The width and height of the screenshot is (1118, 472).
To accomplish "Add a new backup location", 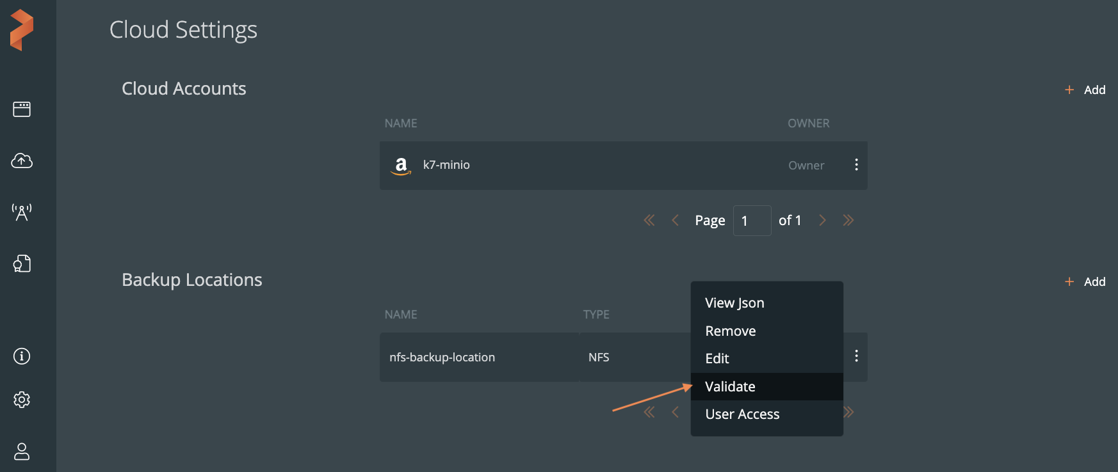I will [1086, 282].
